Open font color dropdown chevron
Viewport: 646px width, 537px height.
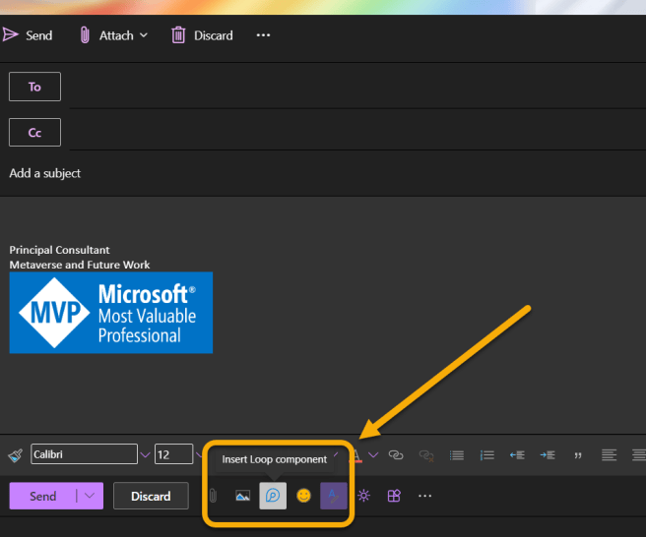[373, 454]
